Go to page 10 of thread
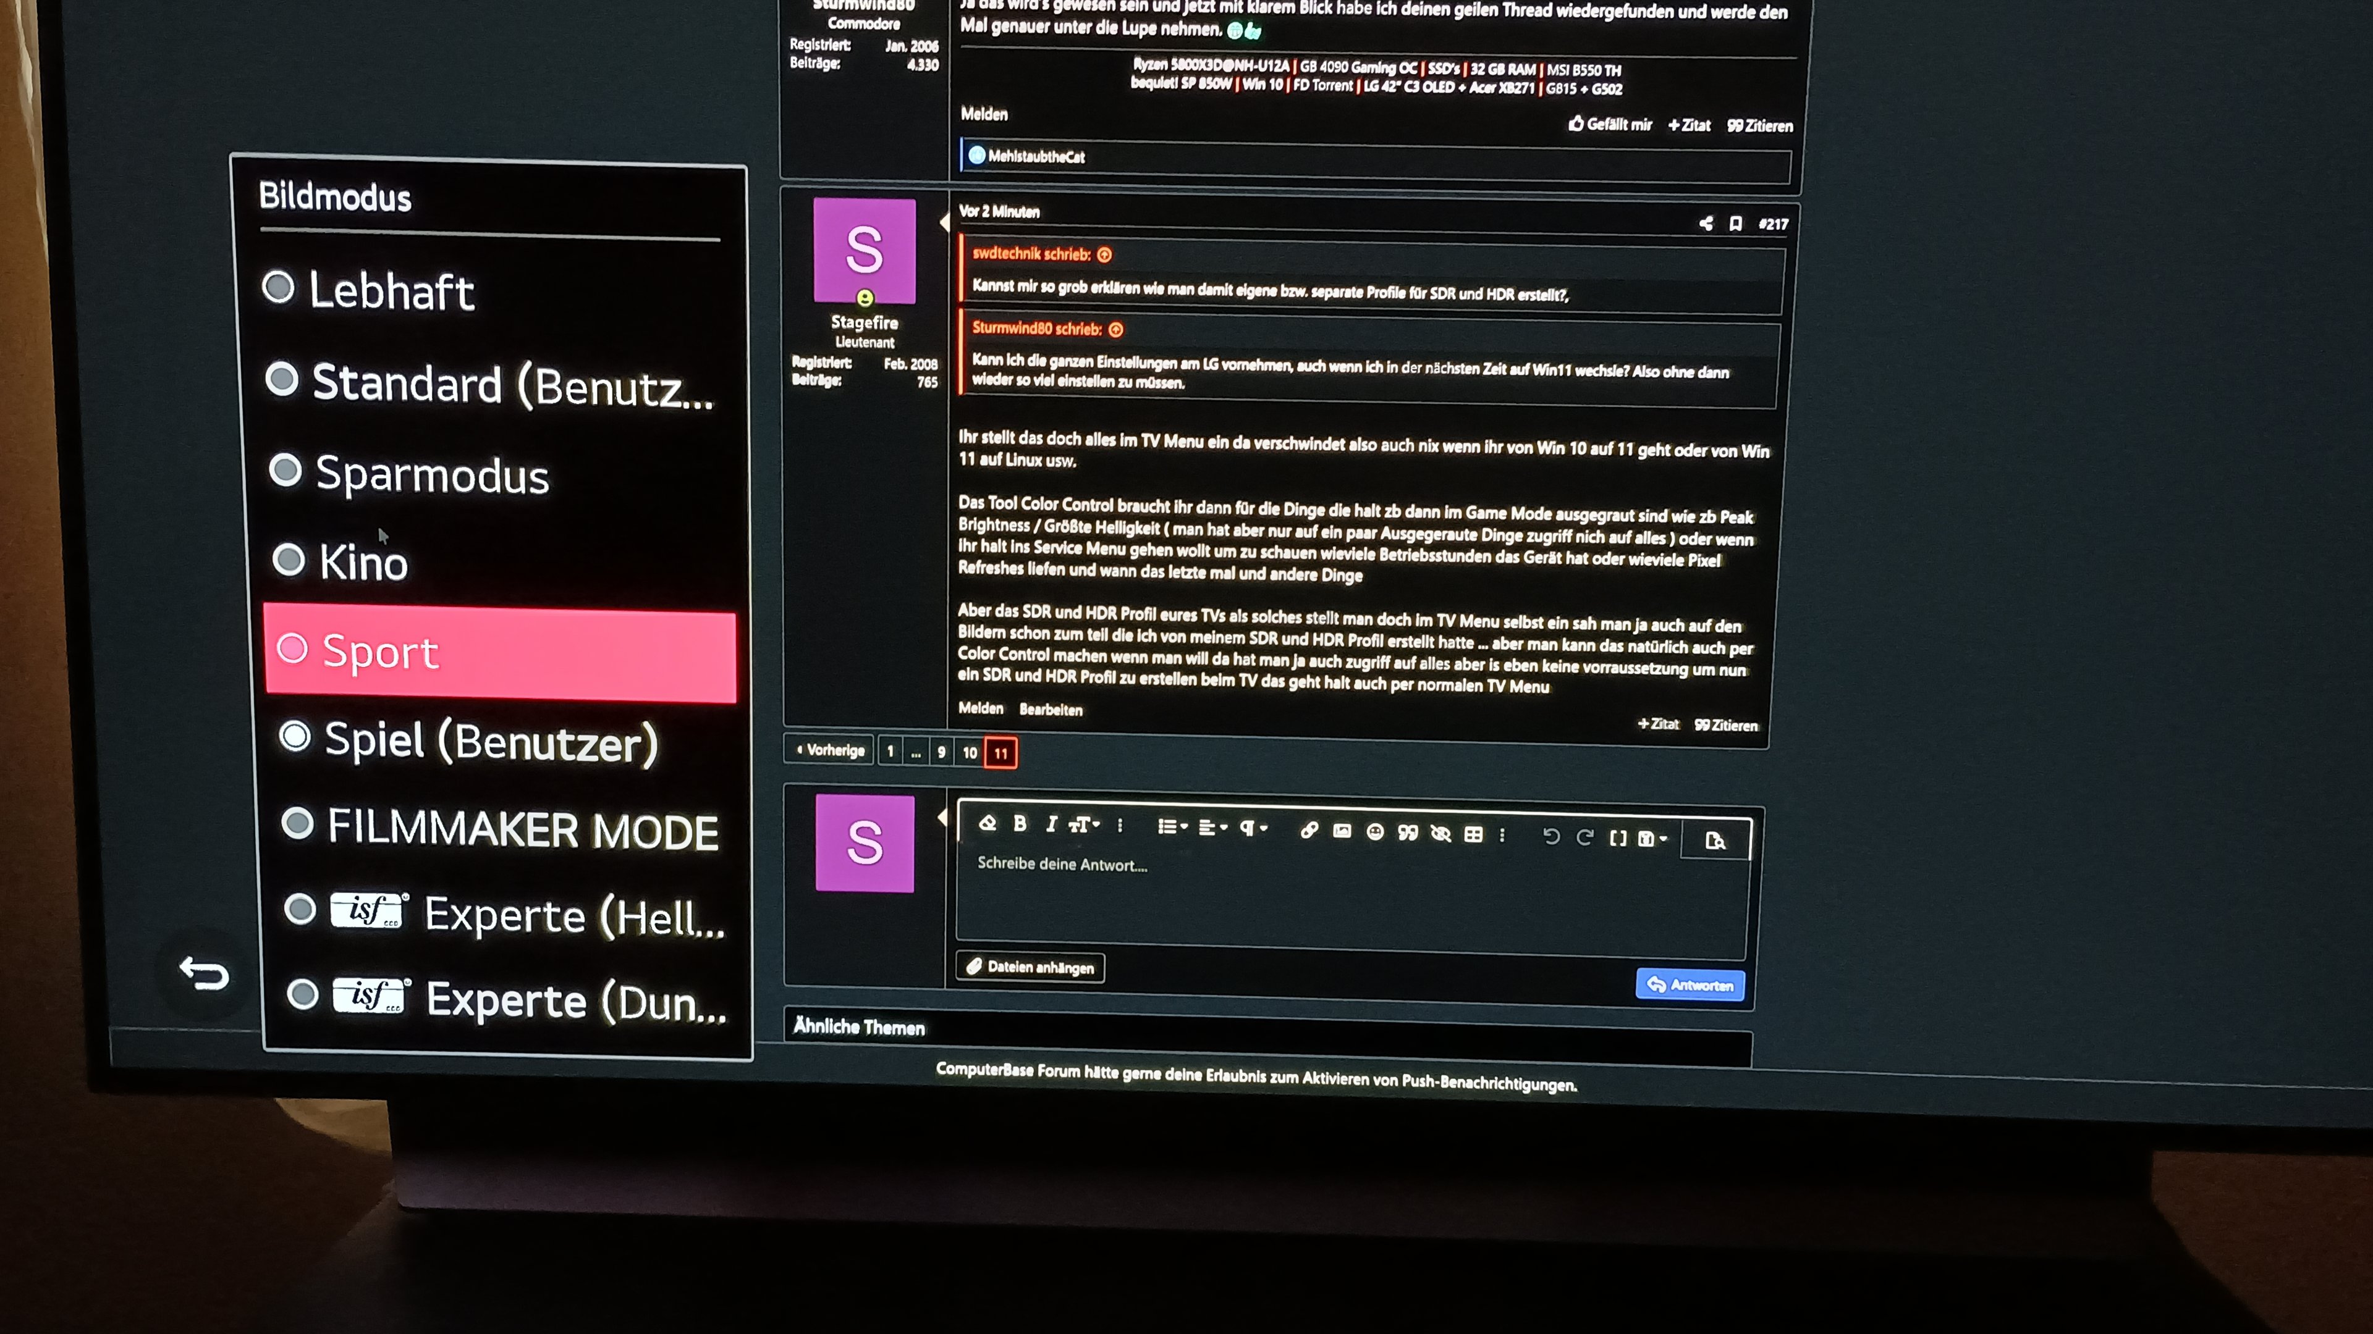Image resolution: width=2373 pixels, height=1334 pixels. coord(969,752)
